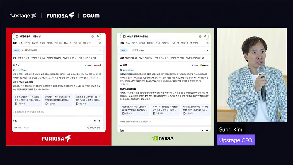The width and height of the screenshot is (293, 165).
Task: Click related search 해열제 과다복용 in NVIDIA panel
Action: pos(177,58)
